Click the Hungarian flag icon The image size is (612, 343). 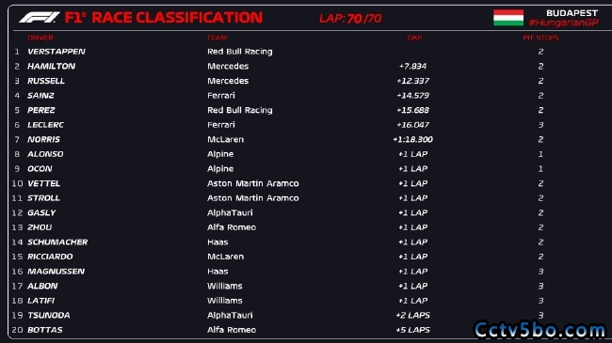pyautogui.click(x=508, y=18)
